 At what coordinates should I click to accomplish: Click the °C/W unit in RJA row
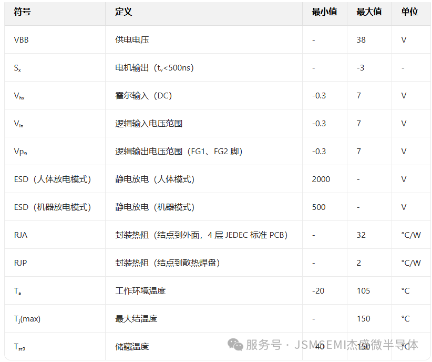pos(411,235)
